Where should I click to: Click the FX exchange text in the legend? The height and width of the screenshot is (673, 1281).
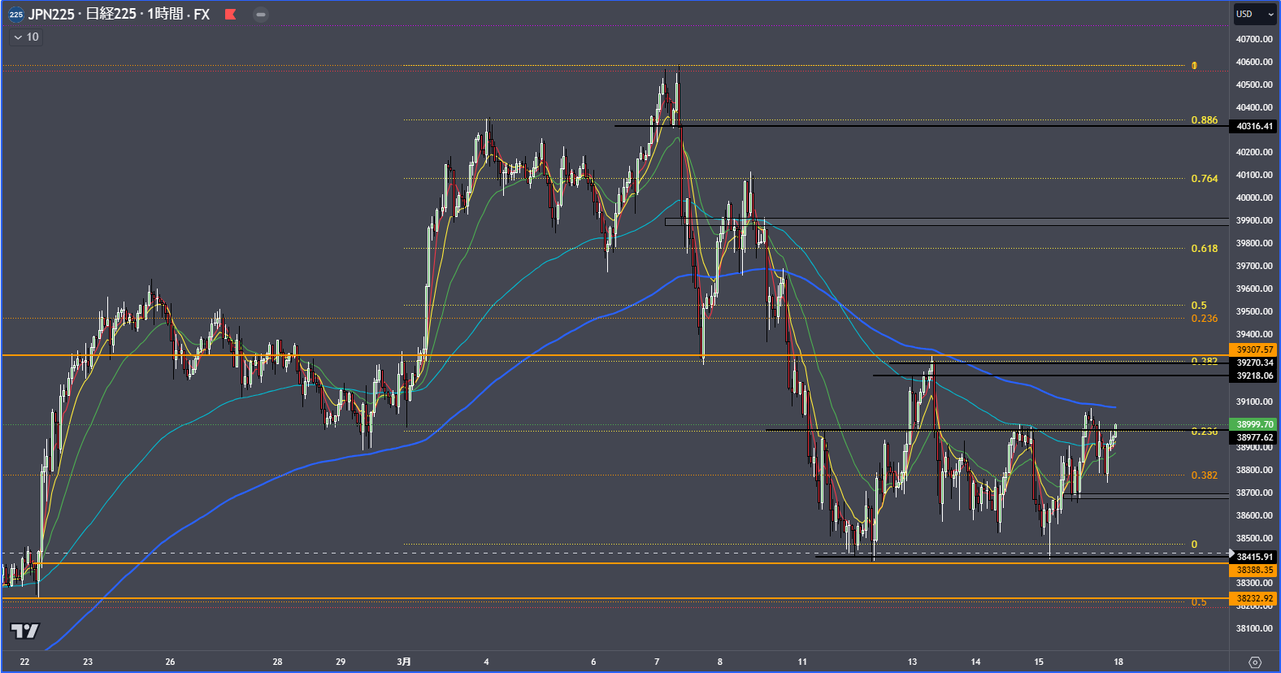coord(202,14)
